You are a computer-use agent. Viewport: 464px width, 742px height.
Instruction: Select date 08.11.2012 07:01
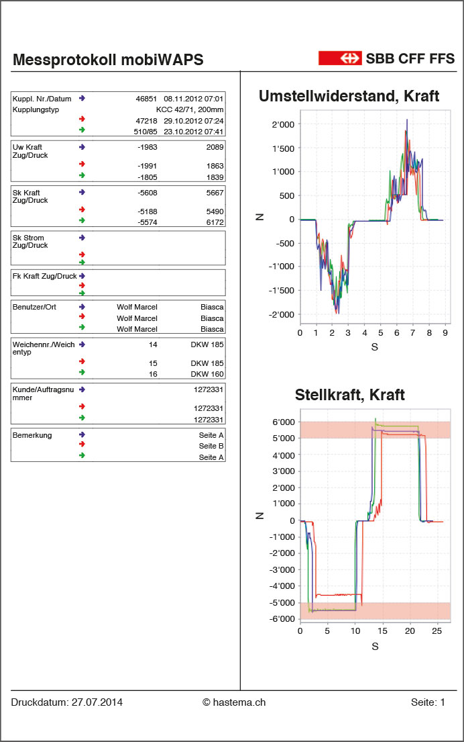click(x=193, y=99)
